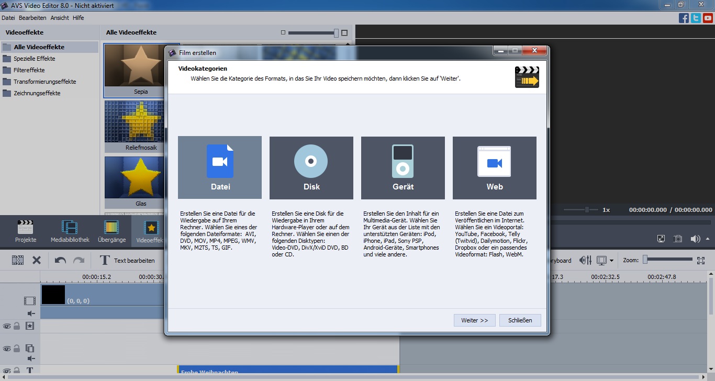The width and height of the screenshot is (715, 381).
Task: Hide the video overlay track (eye)
Action: coord(7,348)
